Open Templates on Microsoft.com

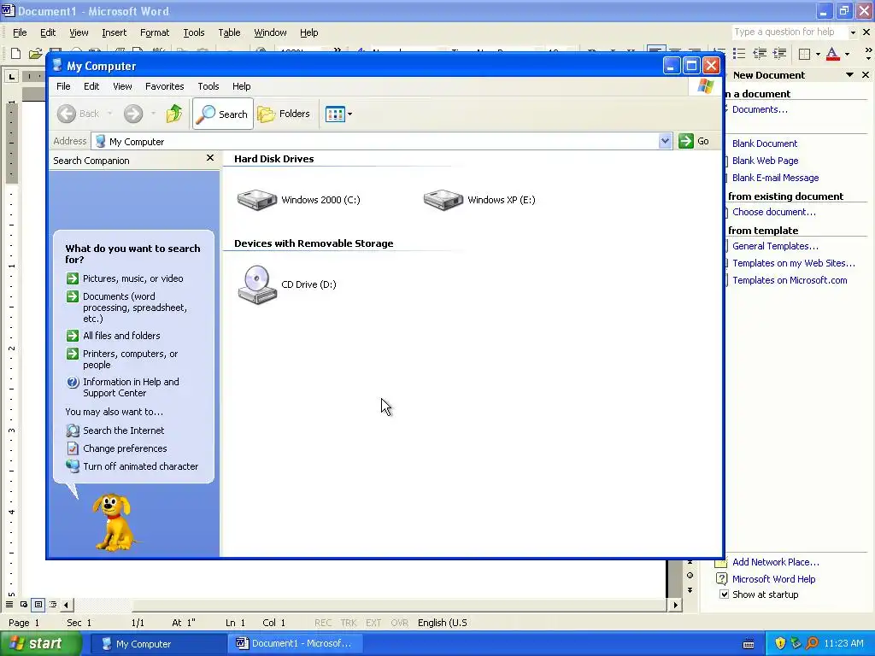tap(790, 280)
